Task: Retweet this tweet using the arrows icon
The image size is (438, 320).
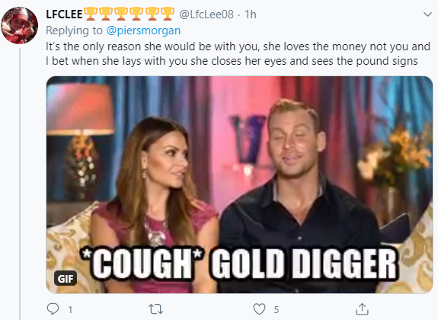Action: (x=155, y=309)
